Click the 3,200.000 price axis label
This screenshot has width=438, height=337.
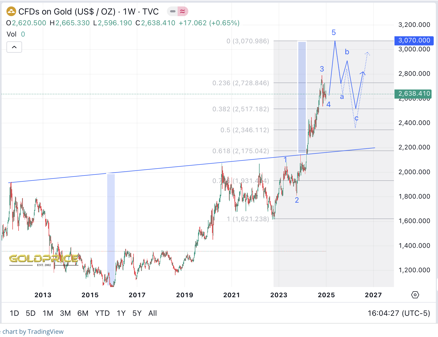tap(414, 25)
